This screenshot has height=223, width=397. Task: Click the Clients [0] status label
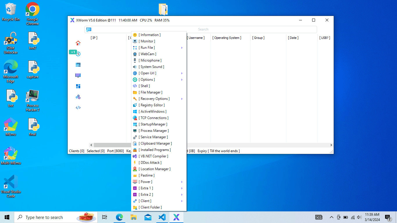click(x=76, y=151)
